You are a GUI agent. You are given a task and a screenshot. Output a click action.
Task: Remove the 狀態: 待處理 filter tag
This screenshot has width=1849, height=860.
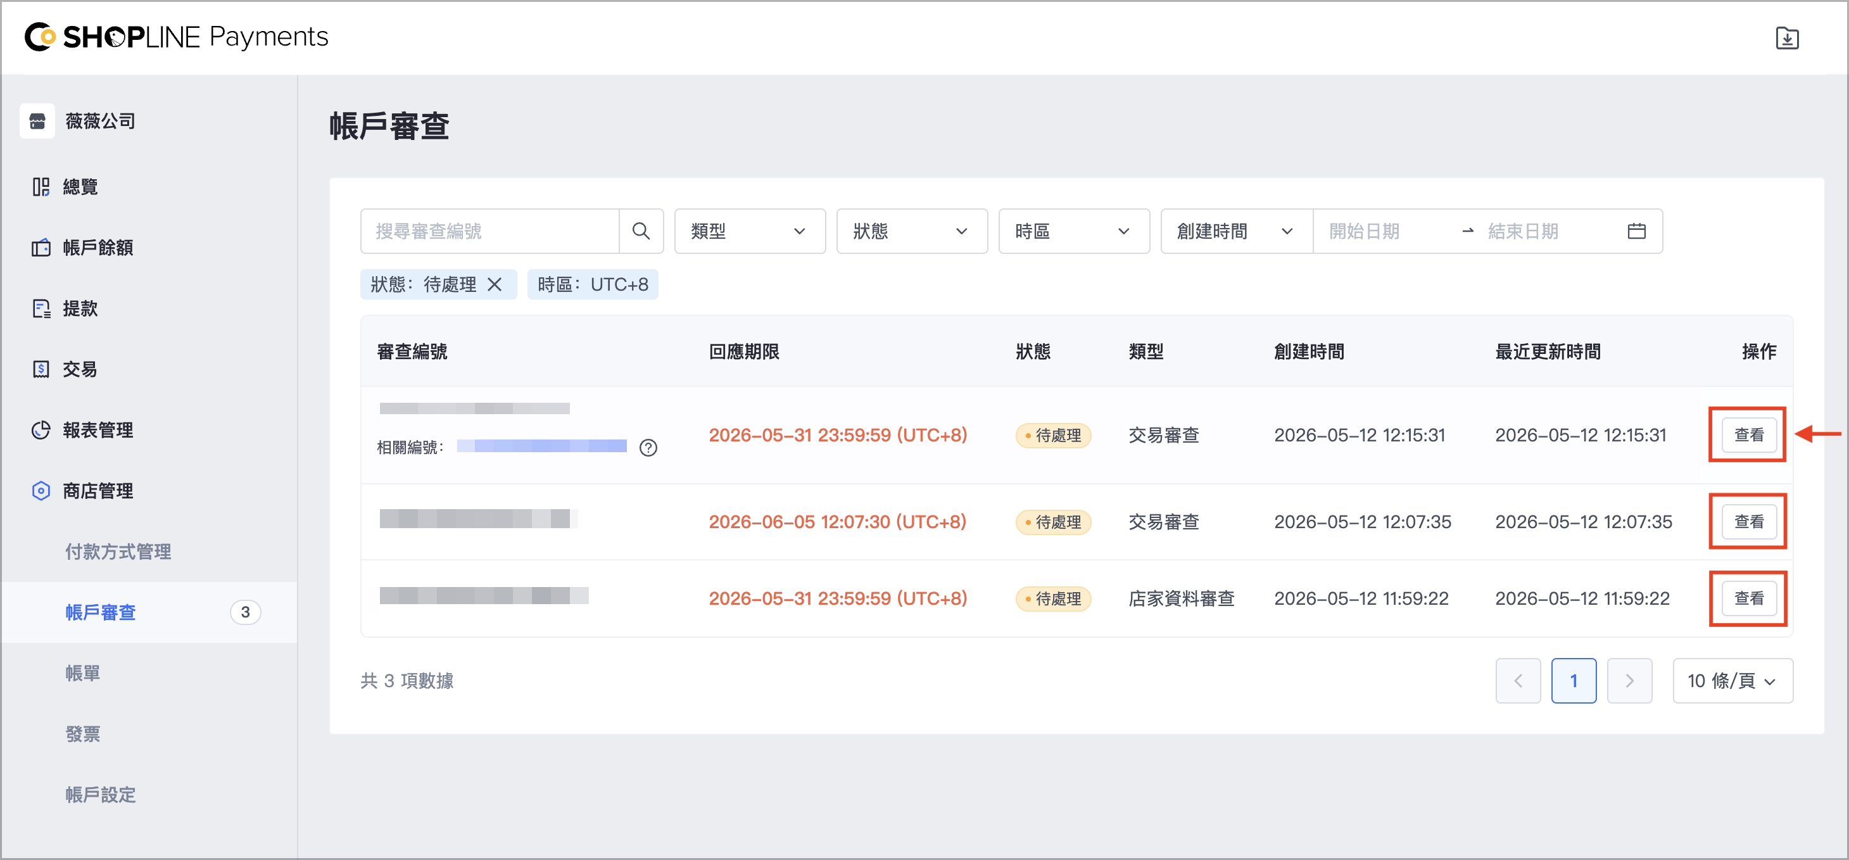(x=495, y=284)
